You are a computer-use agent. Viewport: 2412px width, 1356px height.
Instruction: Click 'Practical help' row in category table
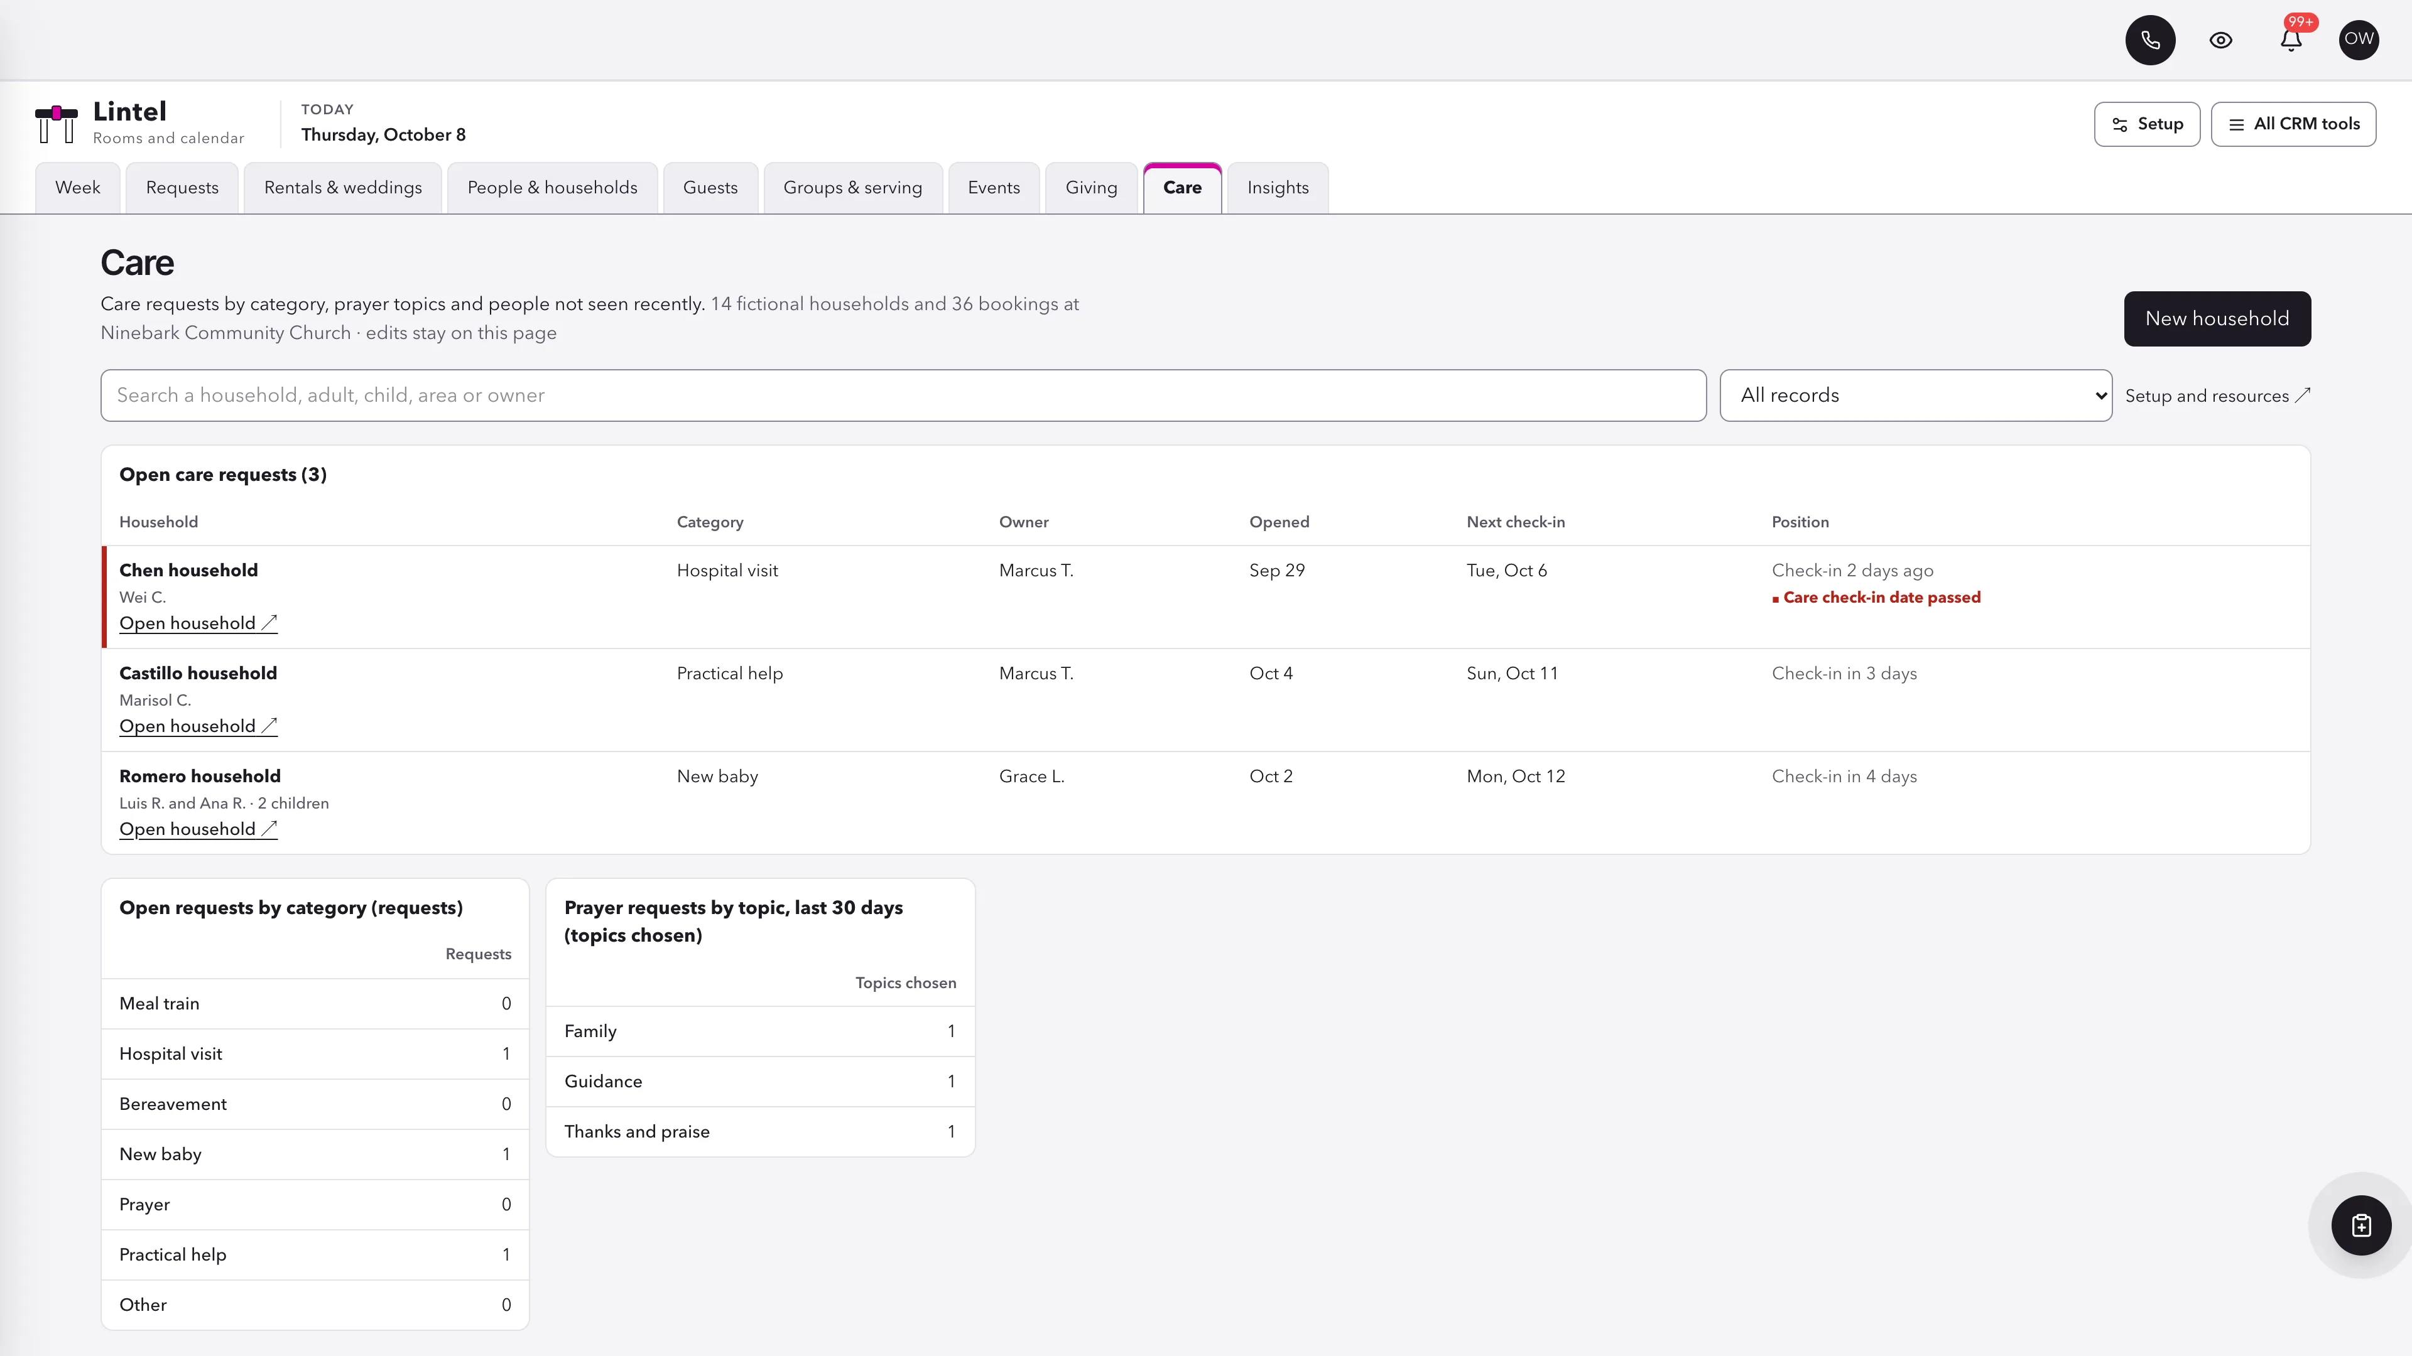pyautogui.click(x=315, y=1255)
